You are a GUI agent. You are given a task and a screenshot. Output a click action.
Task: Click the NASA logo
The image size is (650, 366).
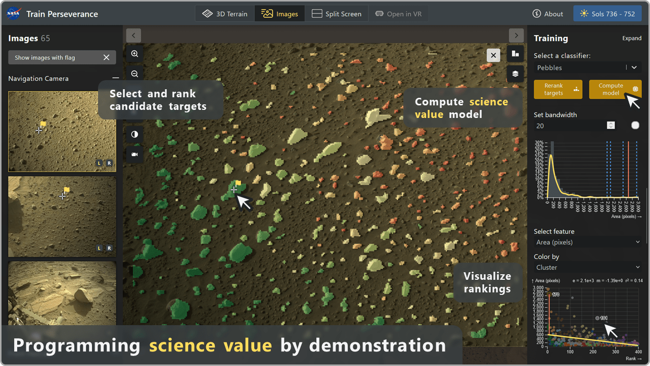click(x=14, y=14)
